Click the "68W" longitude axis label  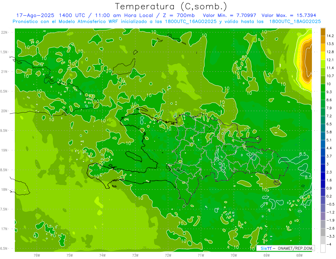[299, 255]
